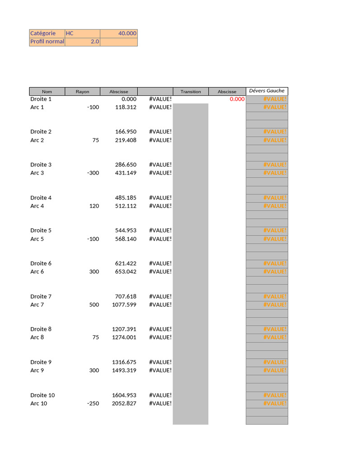Select the Arc 4 name cell
Screen dimensions: 347x462
pos(37,206)
